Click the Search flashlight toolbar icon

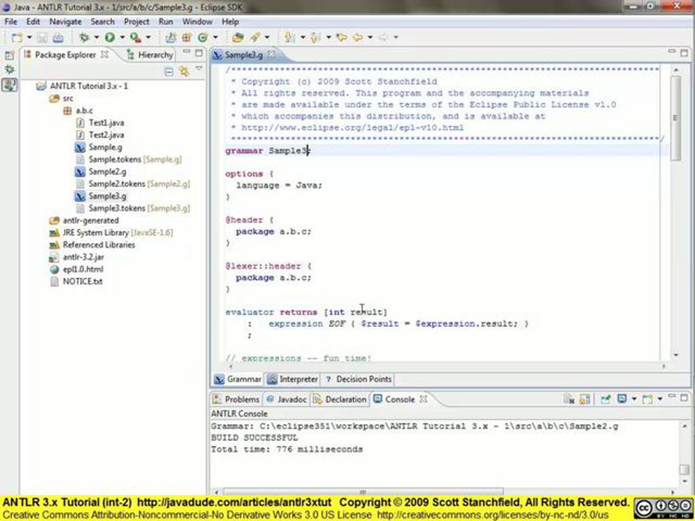pyautogui.click(x=255, y=37)
